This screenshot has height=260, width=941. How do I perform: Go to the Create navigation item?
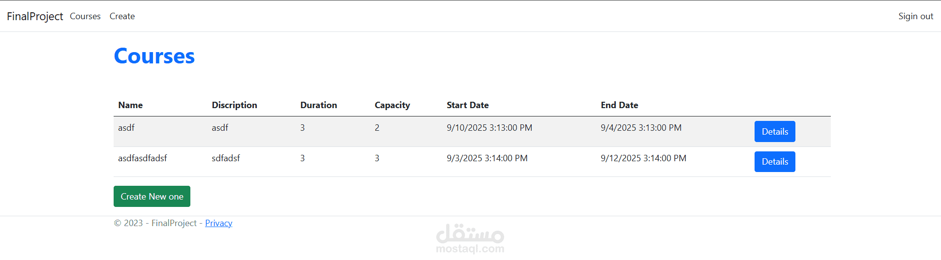122,16
